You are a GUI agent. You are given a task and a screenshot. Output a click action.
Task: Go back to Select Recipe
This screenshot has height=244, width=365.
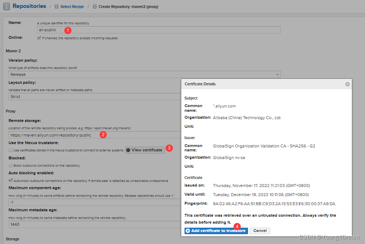click(x=72, y=7)
